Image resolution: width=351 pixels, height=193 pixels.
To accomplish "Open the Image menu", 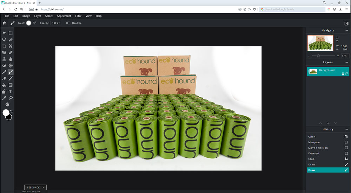I will (26, 16).
